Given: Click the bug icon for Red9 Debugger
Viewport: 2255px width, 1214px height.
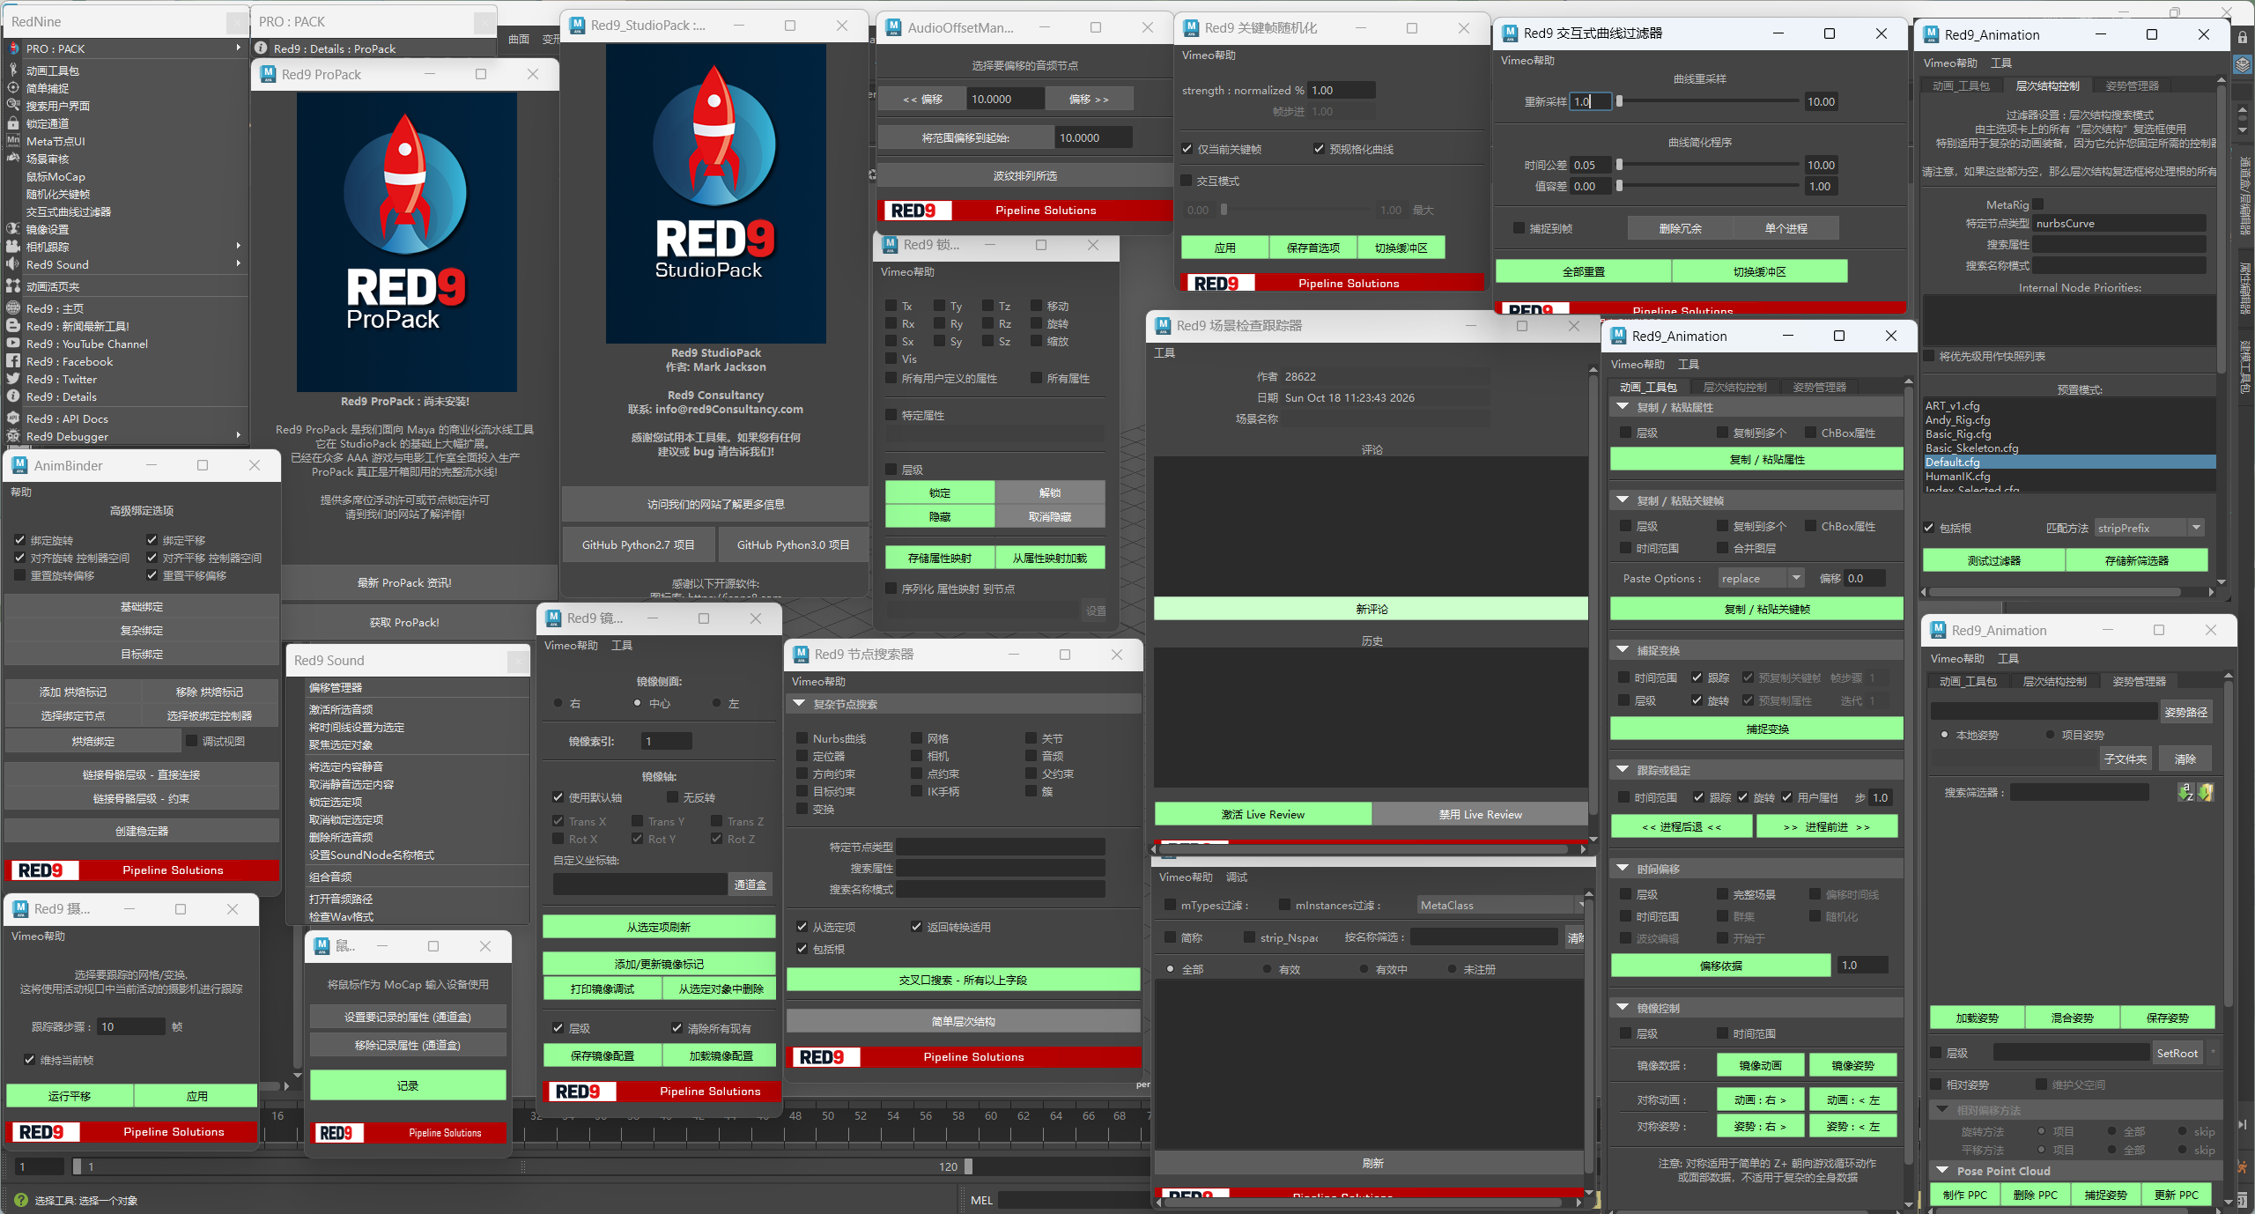Looking at the screenshot, I should (13, 435).
